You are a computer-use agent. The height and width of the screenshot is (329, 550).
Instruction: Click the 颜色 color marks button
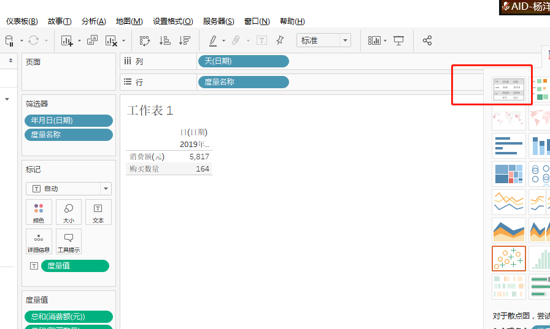pos(39,212)
